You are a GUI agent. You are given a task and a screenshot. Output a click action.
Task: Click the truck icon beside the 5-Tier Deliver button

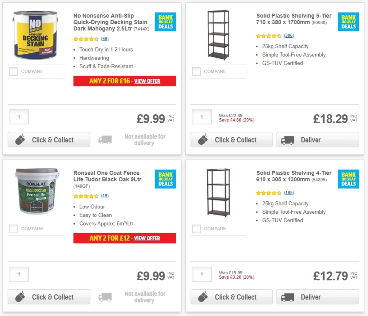pos(287,140)
